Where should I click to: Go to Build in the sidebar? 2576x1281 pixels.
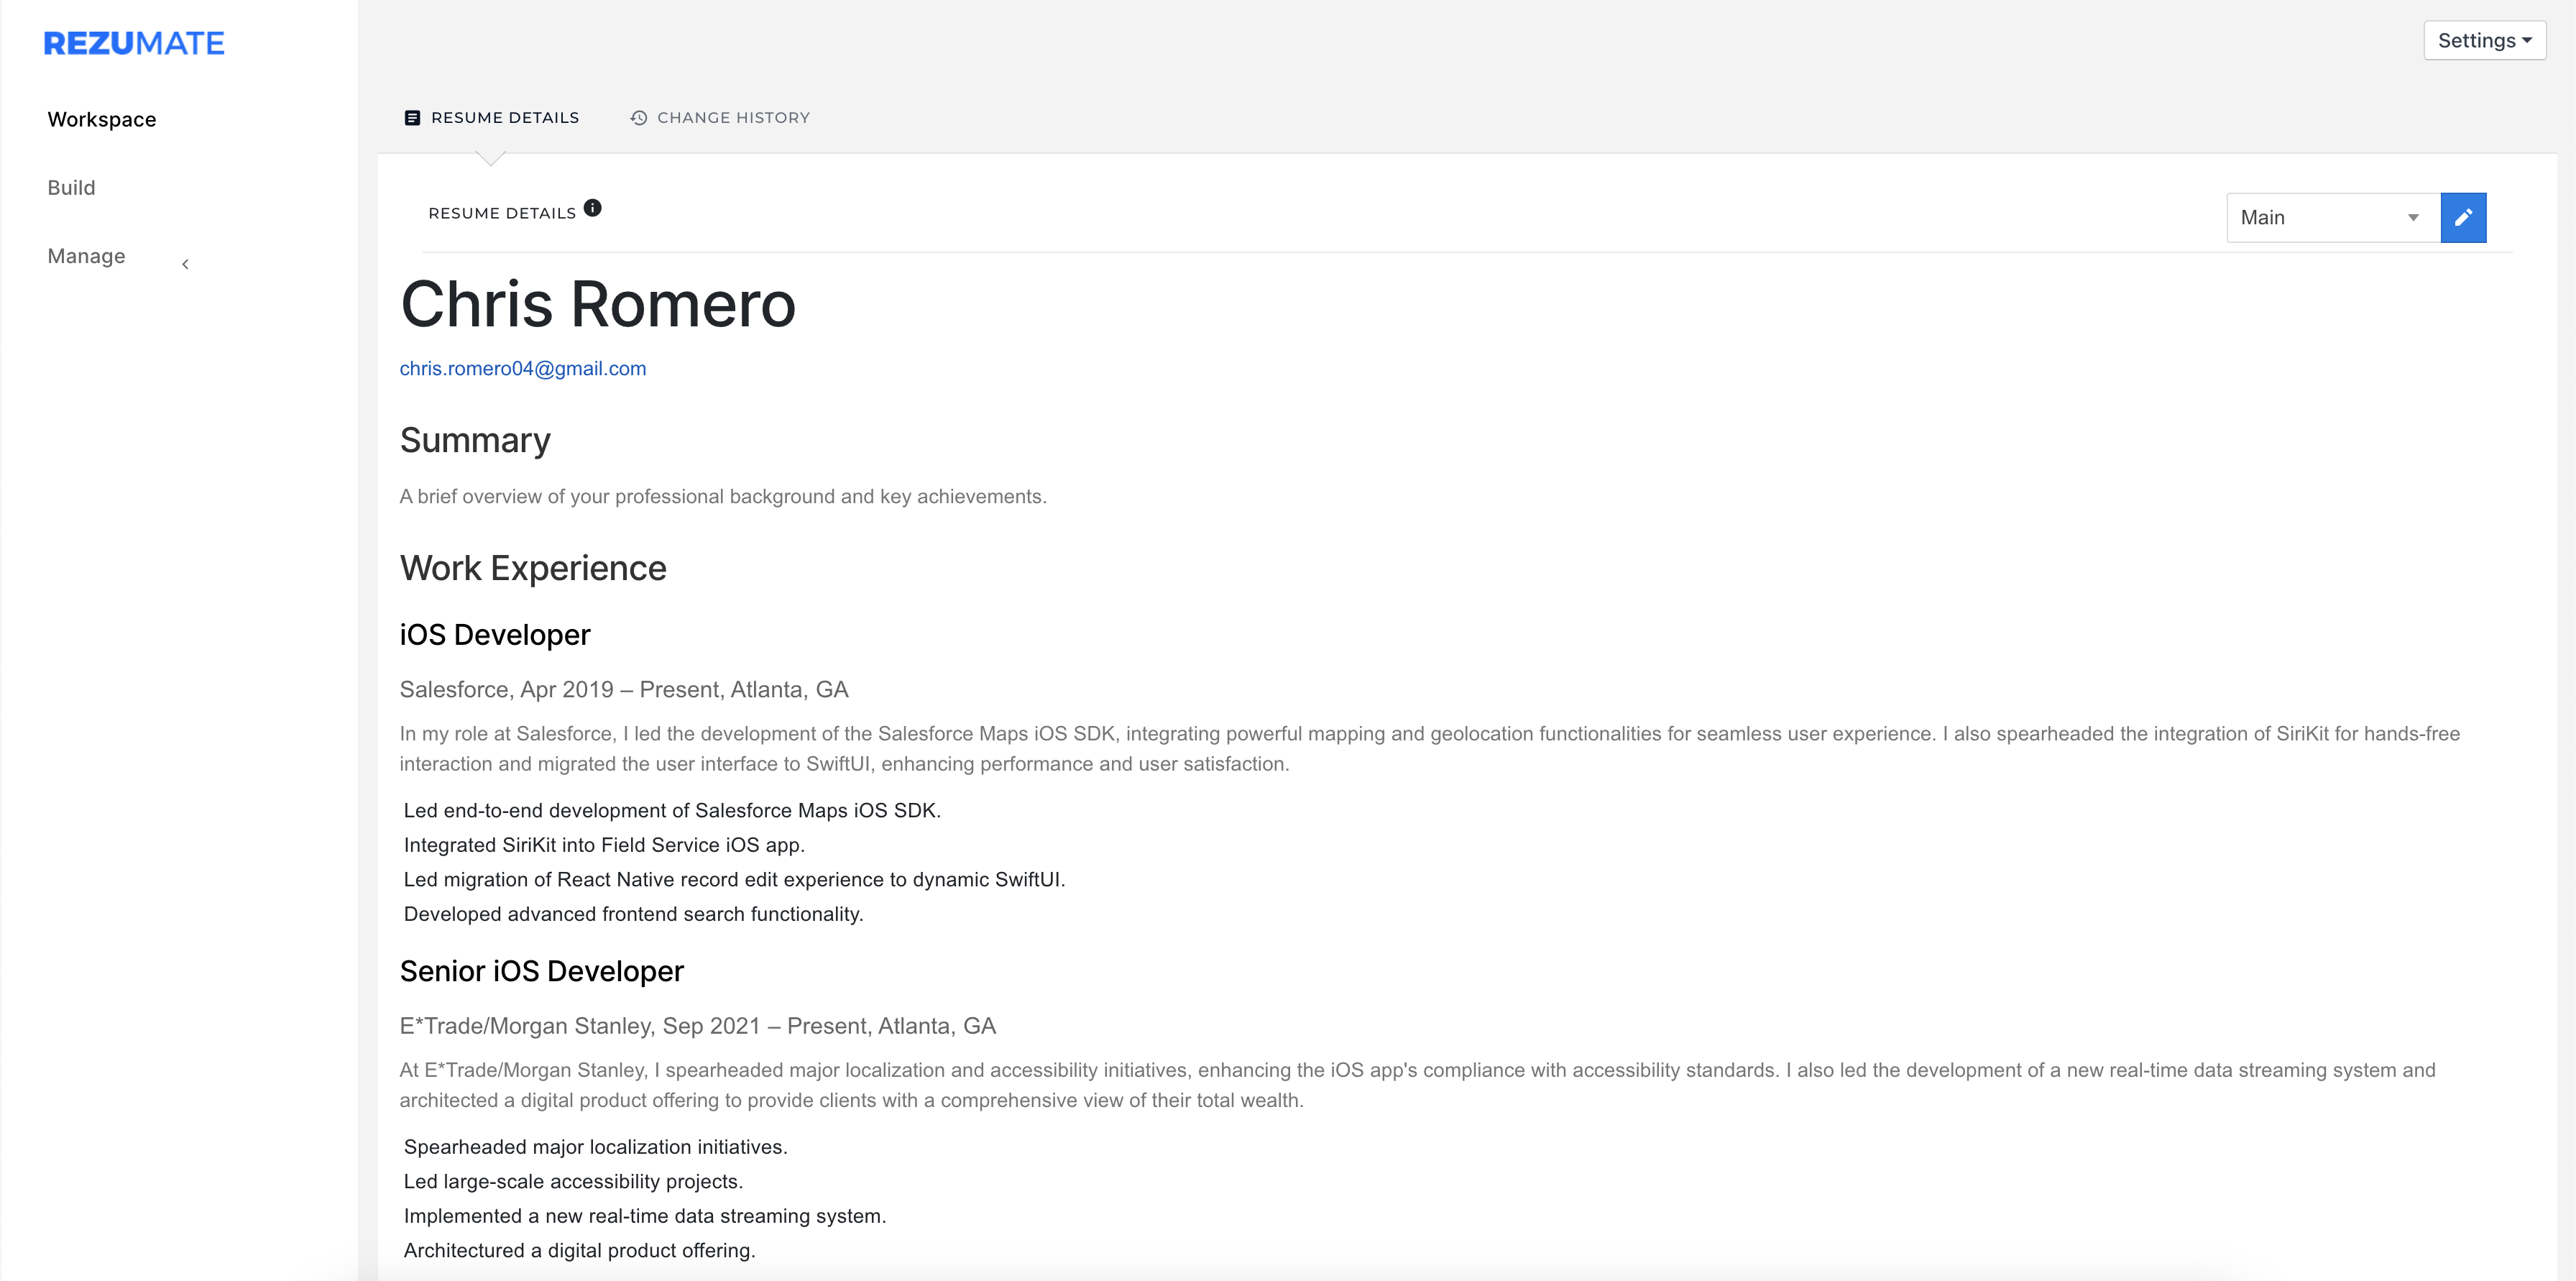coord(71,188)
